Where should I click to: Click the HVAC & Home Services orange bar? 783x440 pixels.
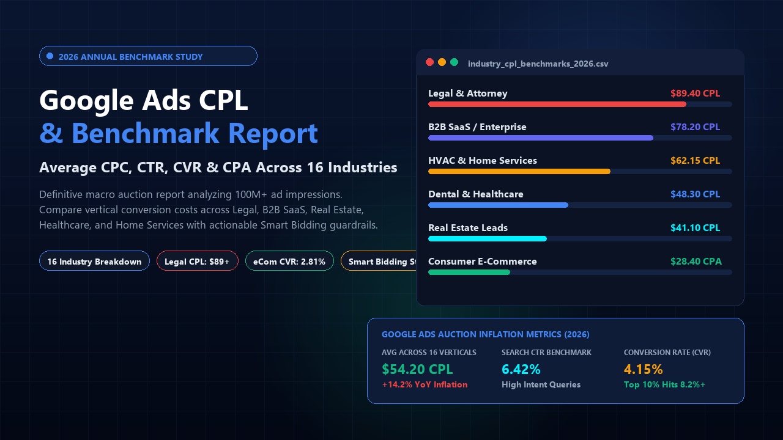click(519, 172)
